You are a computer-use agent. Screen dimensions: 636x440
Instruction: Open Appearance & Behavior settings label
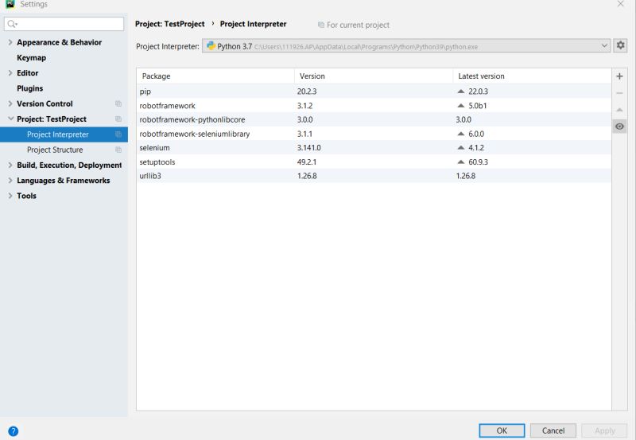pyautogui.click(x=59, y=42)
